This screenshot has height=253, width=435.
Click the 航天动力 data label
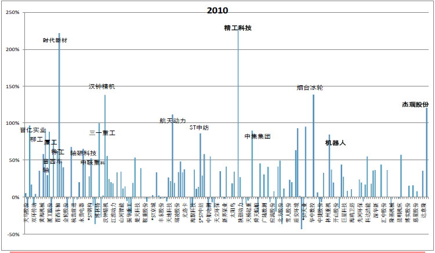pyautogui.click(x=173, y=121)
